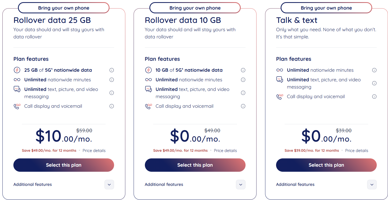Show info for 25 GB plan messaging
The height and width of the screenshot is (200, 388).
coord(112,93)
